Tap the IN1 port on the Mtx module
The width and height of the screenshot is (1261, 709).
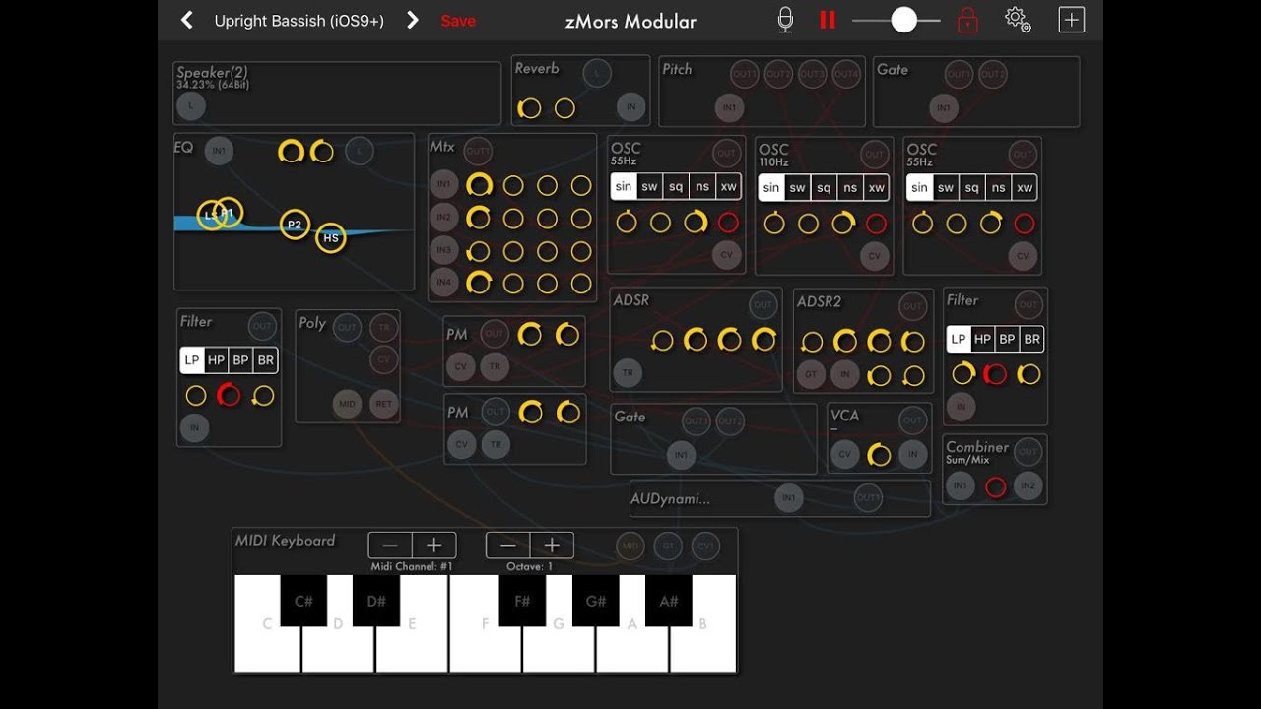444,184
